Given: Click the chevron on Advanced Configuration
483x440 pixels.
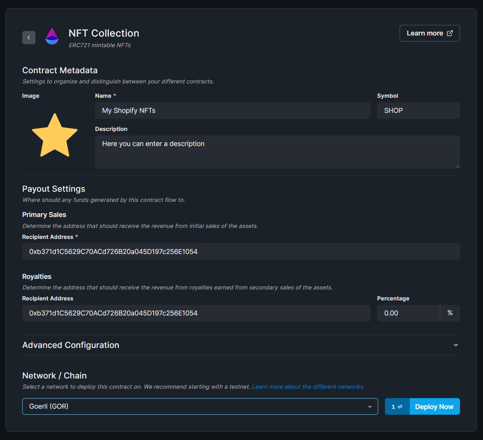Looking at the screenshot, I should tap(455, 345).
